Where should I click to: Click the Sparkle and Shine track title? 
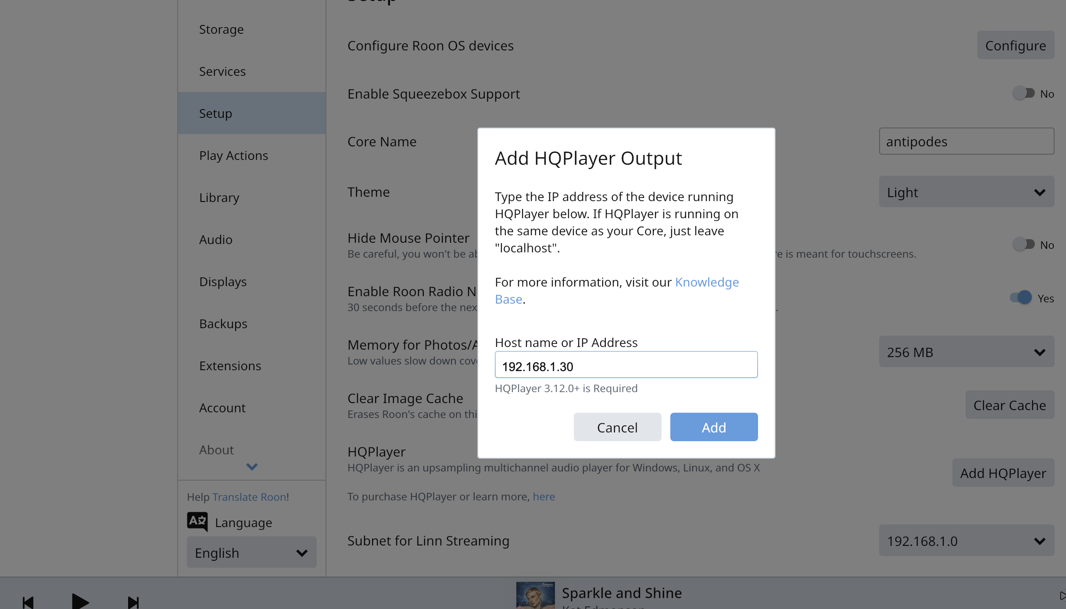[622, 593]
